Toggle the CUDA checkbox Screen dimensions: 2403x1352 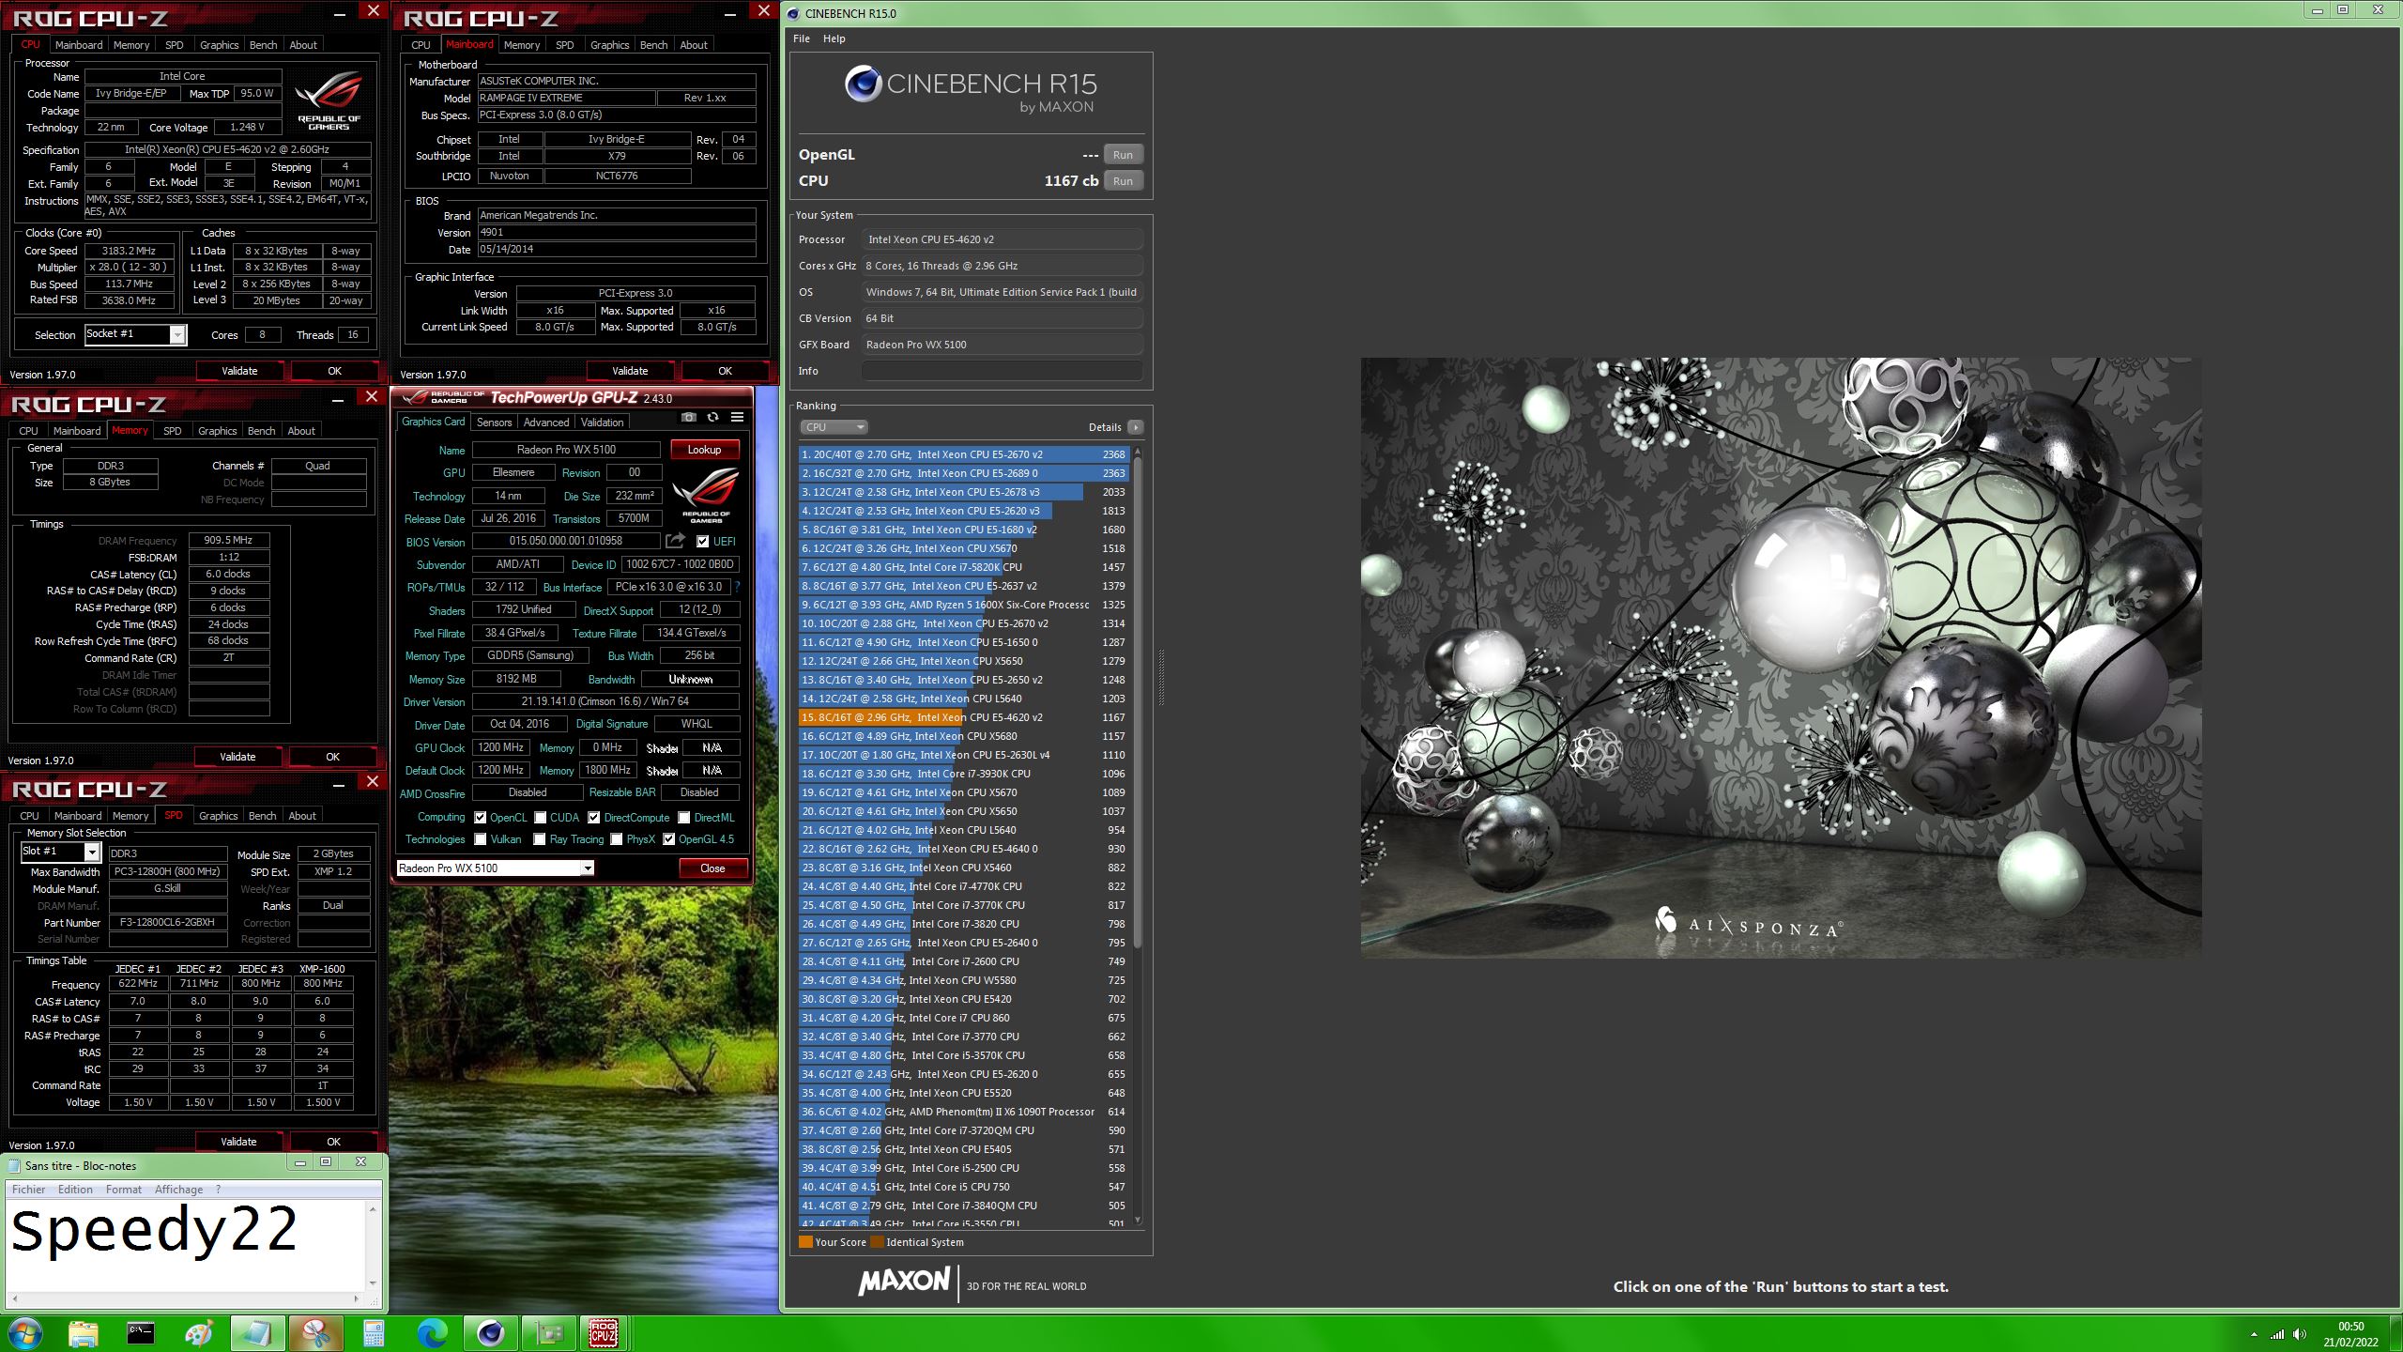coord(541,818)
